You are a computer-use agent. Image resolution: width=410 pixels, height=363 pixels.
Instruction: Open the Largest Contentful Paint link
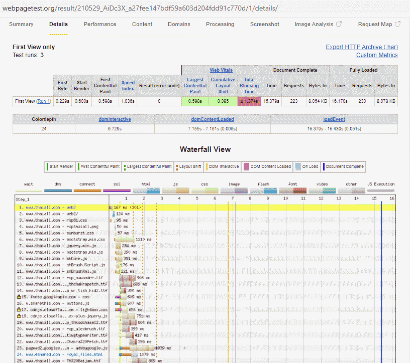195,86
